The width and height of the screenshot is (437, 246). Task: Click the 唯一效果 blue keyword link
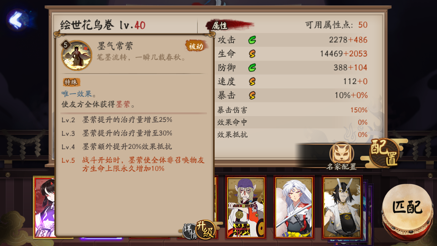(77, 94)
